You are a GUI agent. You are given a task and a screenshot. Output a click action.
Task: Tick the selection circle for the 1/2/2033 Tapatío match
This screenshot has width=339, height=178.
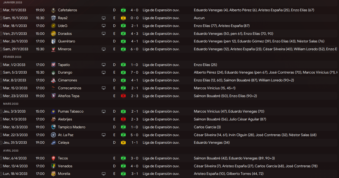tap(1, 65)
